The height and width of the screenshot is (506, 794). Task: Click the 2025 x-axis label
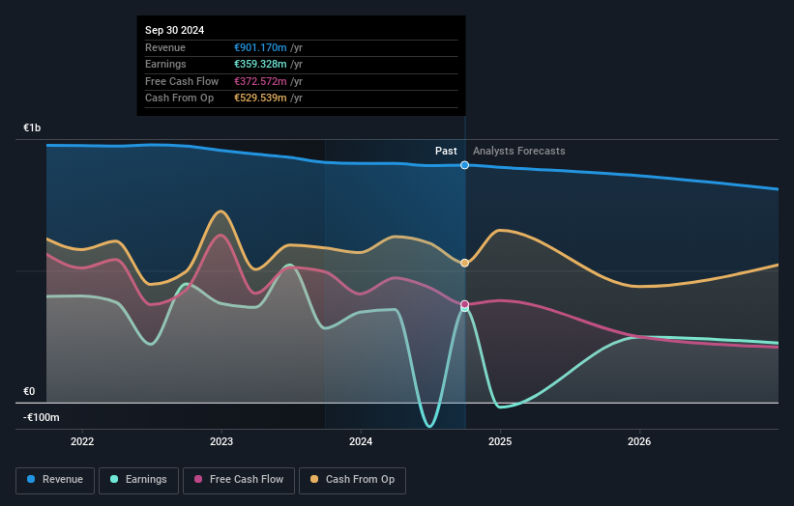tap(500, 441)
